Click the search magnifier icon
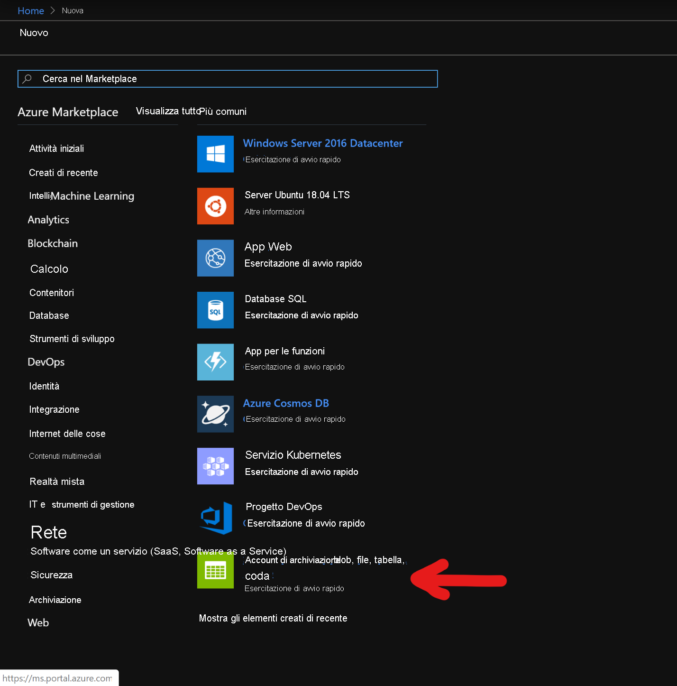This screenshot has height=686, width=677. (x=27, y=79)
